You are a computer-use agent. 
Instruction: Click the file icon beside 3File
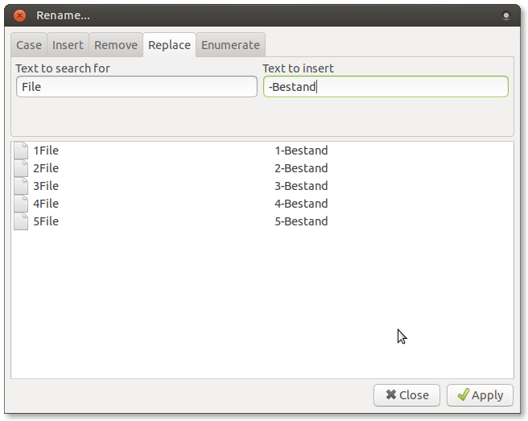pyautogui.click(x=22, y=186)
